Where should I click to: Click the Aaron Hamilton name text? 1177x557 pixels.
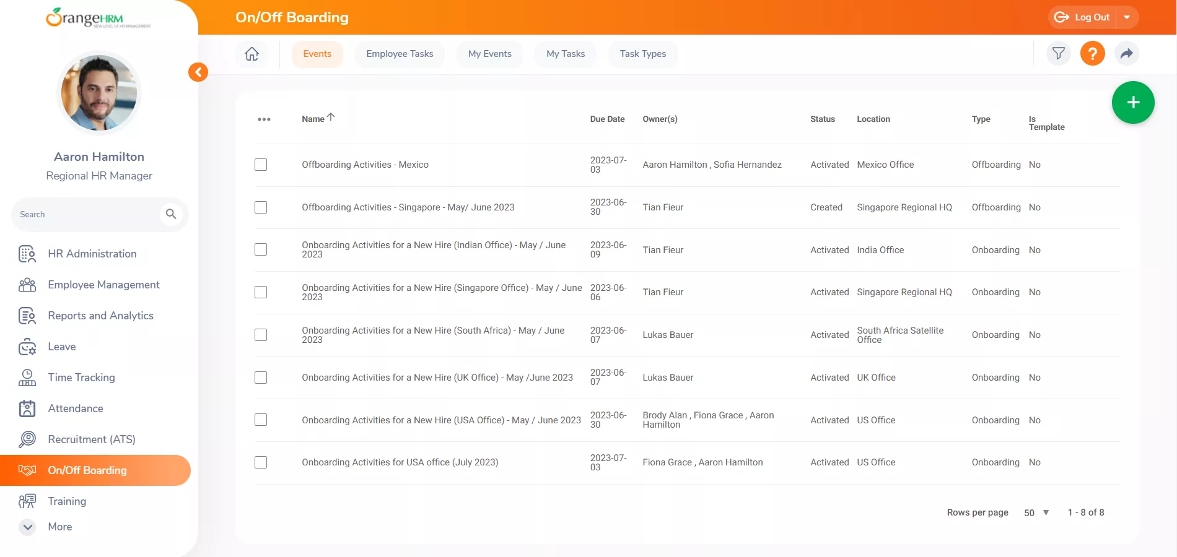click(x=99, y=157)
